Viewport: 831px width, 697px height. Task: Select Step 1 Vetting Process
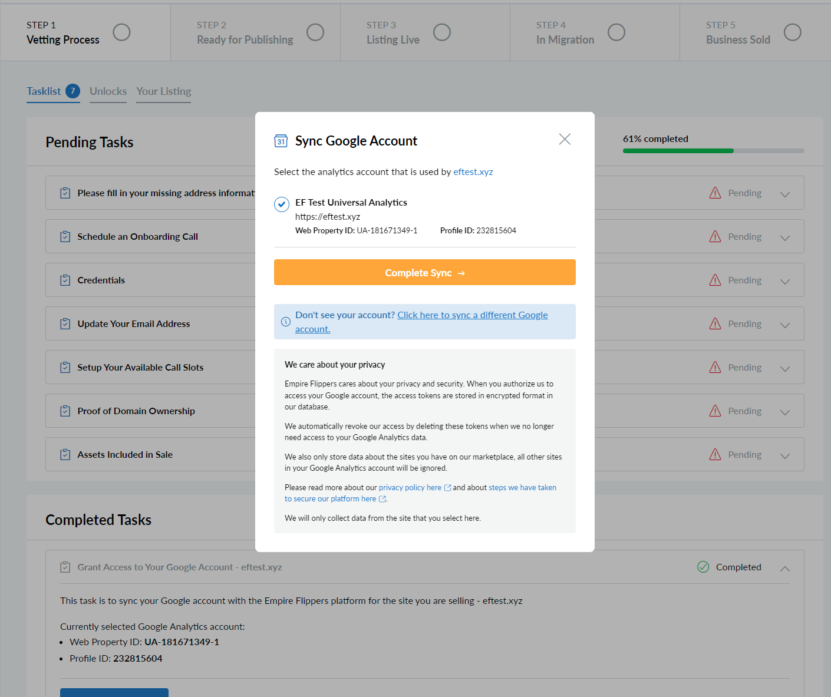[x=85, y=32]
